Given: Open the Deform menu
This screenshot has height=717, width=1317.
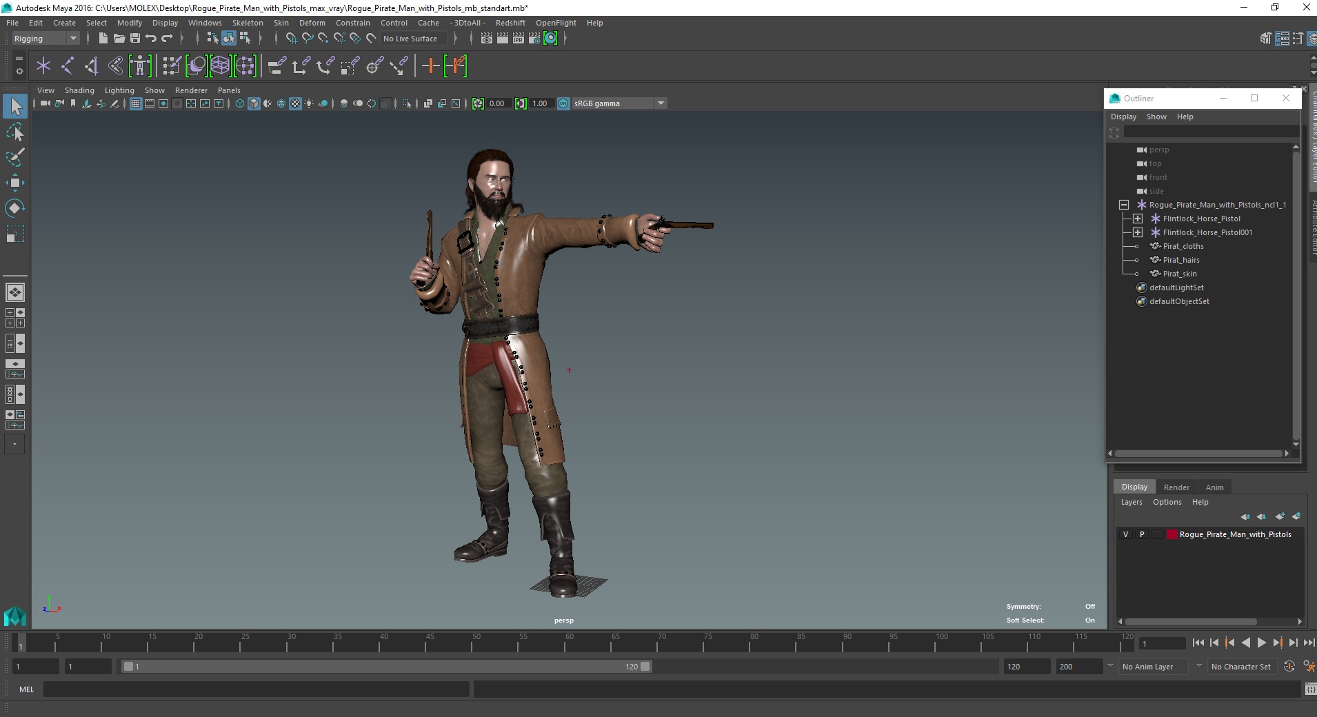Looking at the screenshot, I should [x=312, y=23].
